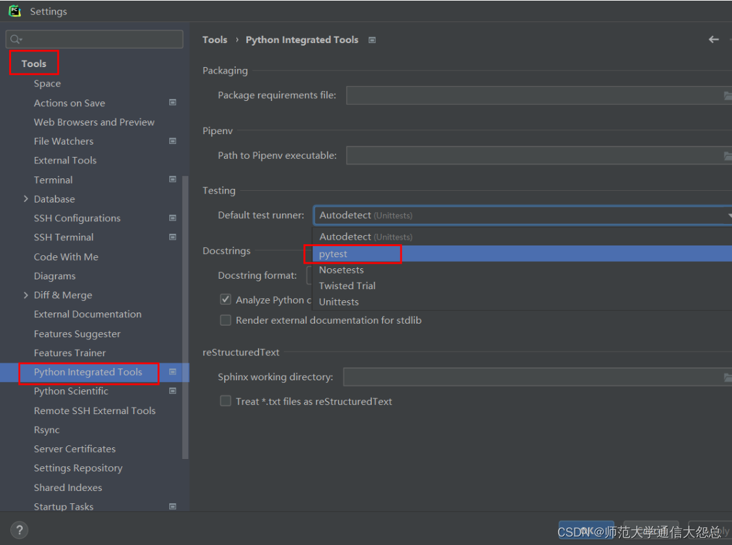732x545 pixels.
Task: Select External Tools in sidebar
Action: pyautogui.click(x=65, y=160)
